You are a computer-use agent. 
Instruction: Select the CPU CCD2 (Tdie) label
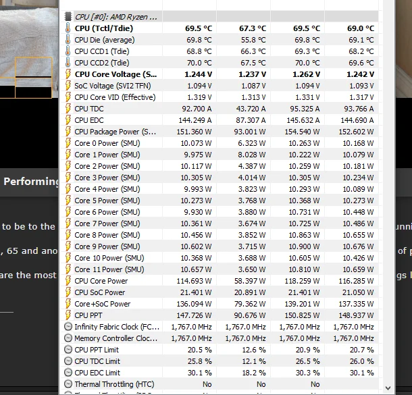pyautogui.click(x=102, y=63)
